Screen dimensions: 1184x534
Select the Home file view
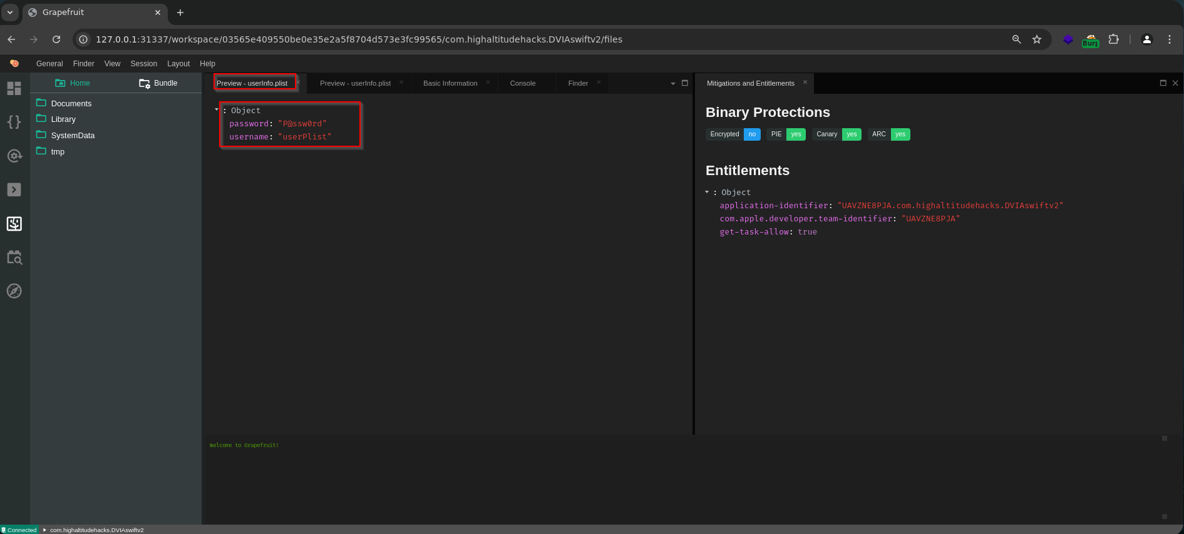[x=73, y=83]
